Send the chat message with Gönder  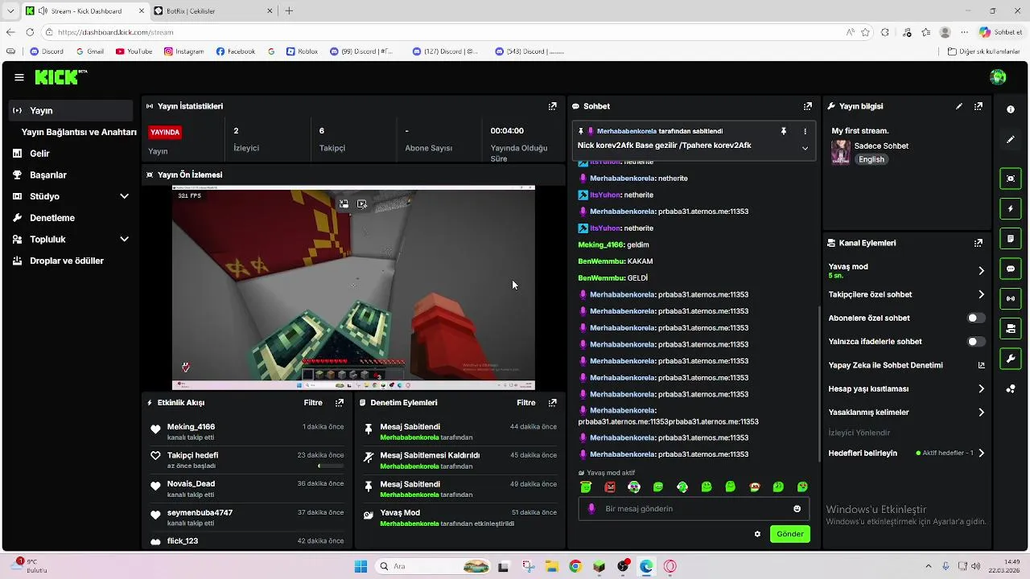point(789,534)
